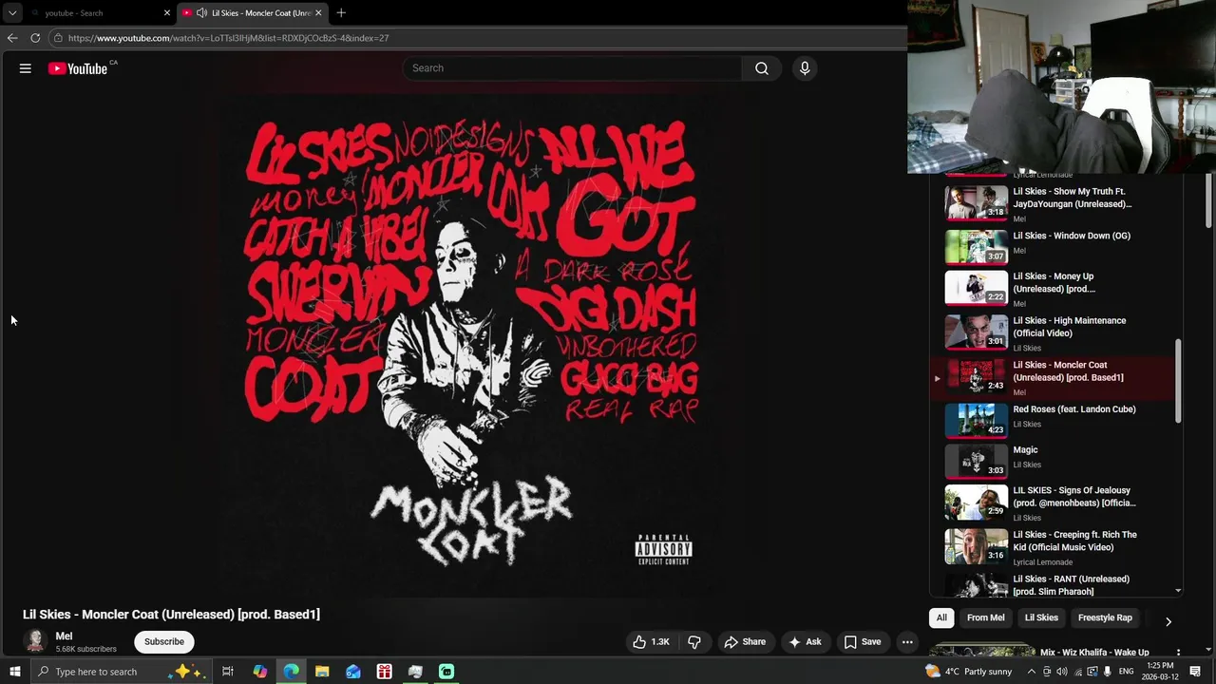This screenshot has width=1216, height=684.
Task: Open the weather widget '4°C Partly sunny'
Action: pyautogui.click(x=969, y=672)
